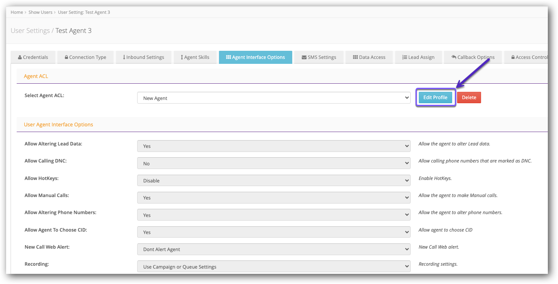This screenshot has height=284, width=558.
Task: Switch to the SMS Settings tab
Action: (319, 57)
